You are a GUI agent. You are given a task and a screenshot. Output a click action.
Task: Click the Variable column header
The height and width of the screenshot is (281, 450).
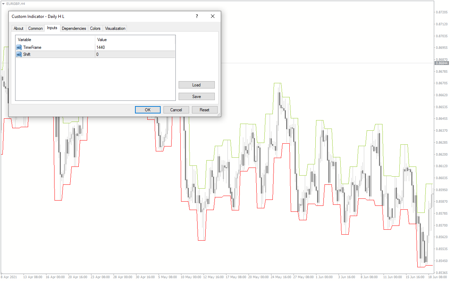[x=55, y=40]
